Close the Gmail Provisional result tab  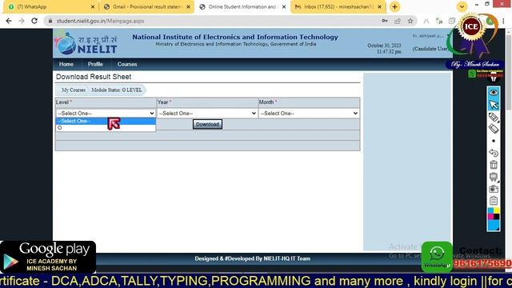pos(188,6)
